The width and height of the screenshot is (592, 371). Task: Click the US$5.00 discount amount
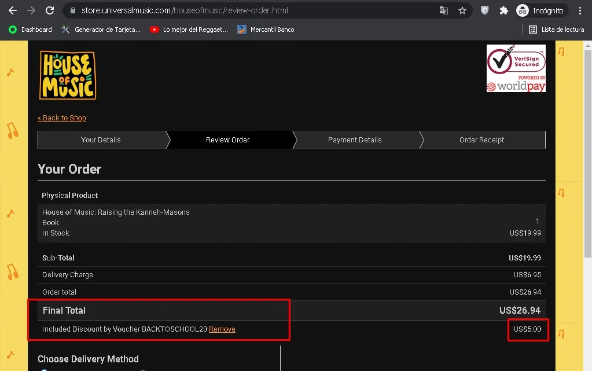point(527,329)
